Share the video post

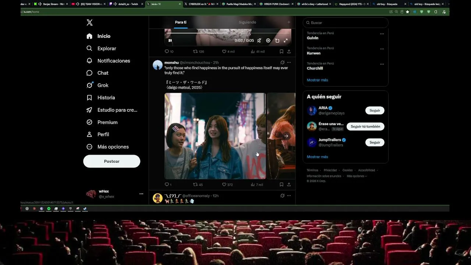tap(289, 52)
